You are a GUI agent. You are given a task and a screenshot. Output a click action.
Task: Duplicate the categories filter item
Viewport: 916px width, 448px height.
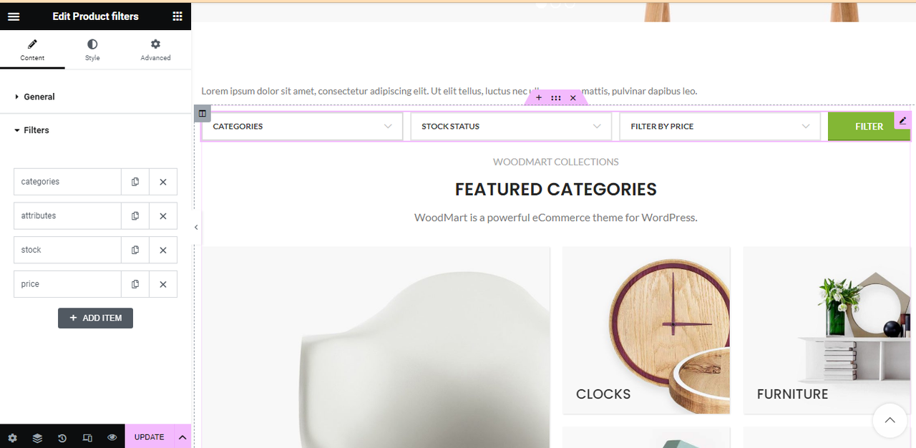(x=135, y=182)
